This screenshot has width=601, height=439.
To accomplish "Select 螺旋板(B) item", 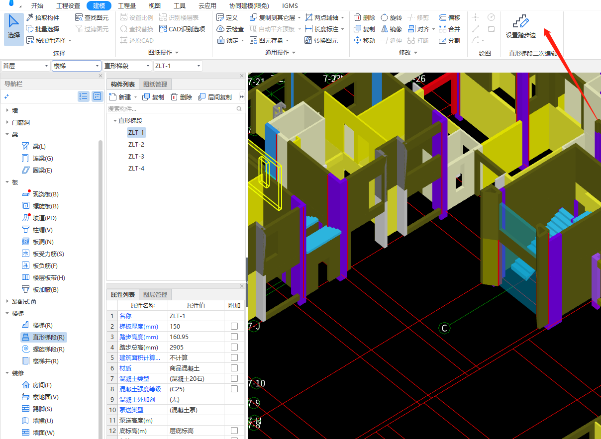I will [x=40, y=206].
